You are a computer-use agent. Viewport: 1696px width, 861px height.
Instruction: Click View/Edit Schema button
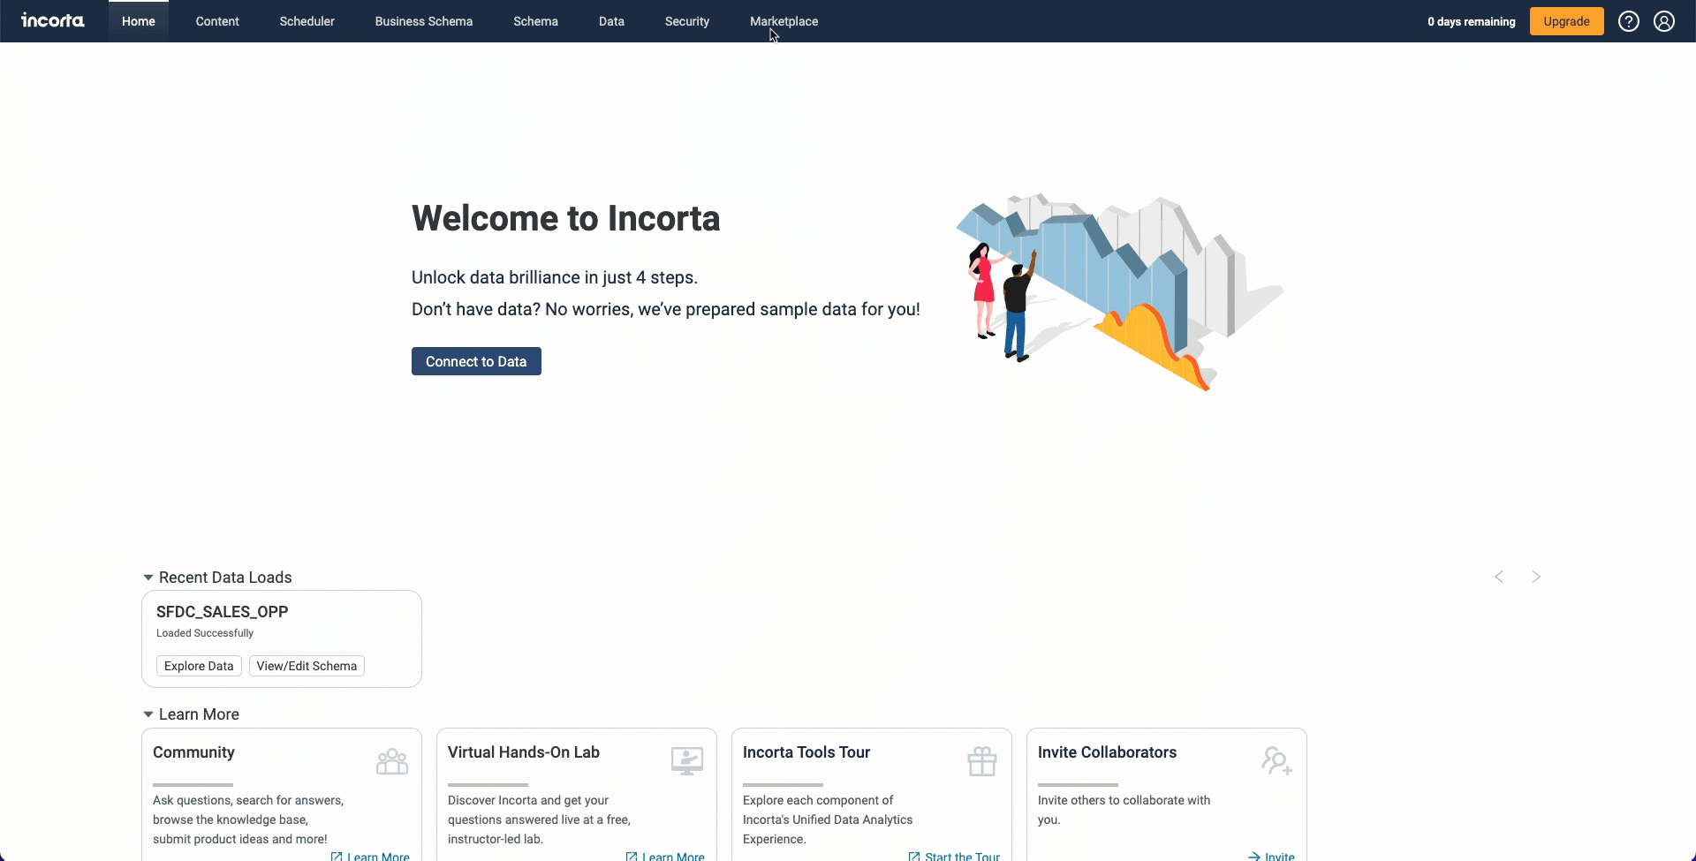click(307, 666)
